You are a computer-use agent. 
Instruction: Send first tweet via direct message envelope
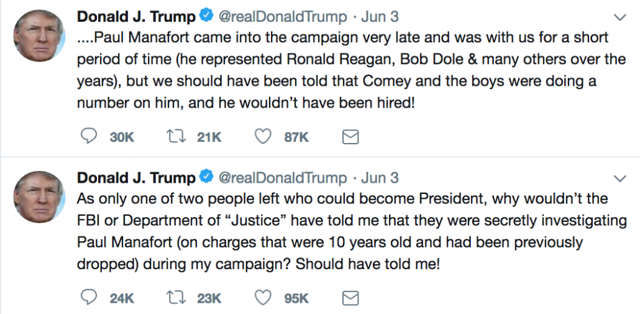pyautogui.click(x=350, y=137)
